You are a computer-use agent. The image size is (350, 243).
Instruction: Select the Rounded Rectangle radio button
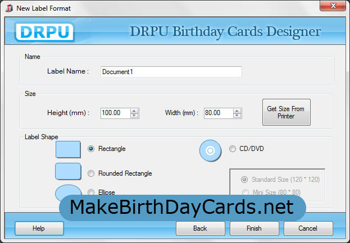[91, 173]
